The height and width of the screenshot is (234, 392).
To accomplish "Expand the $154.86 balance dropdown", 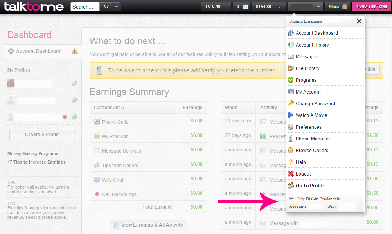I will (268, 7).
